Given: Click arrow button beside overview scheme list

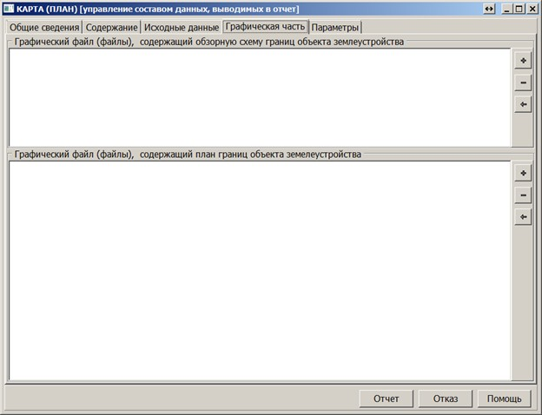Looking at the screenshot, I should click(523, 104).
